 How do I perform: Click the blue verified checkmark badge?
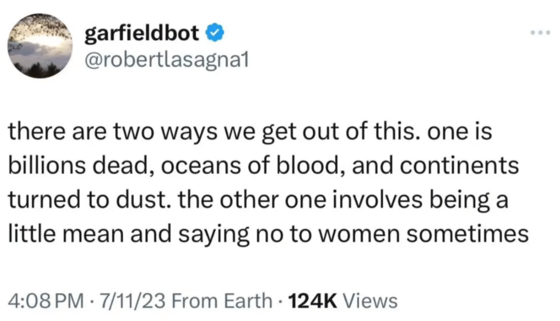click(215, 34)
